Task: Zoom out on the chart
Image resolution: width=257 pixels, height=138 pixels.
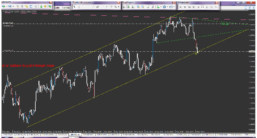Action: coord(143,7)
